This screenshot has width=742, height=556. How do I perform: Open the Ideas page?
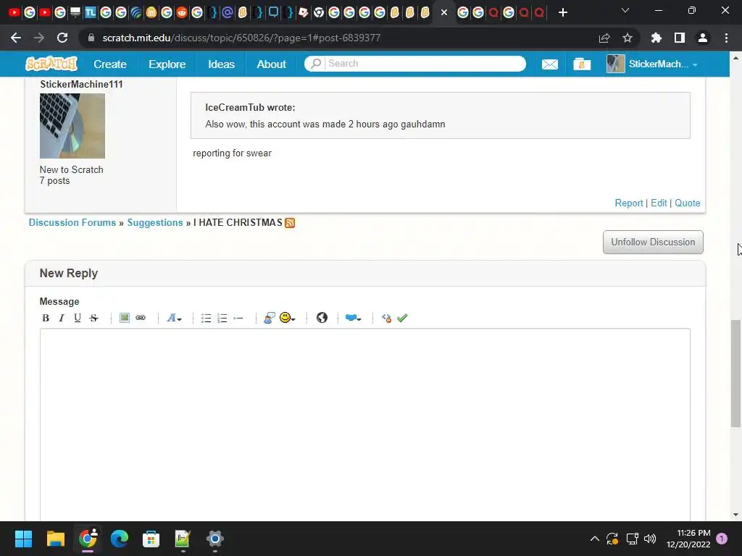[221, 64]
